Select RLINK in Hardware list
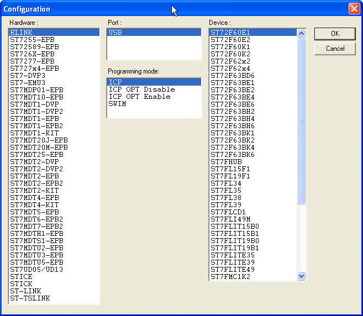 point(54,33)
